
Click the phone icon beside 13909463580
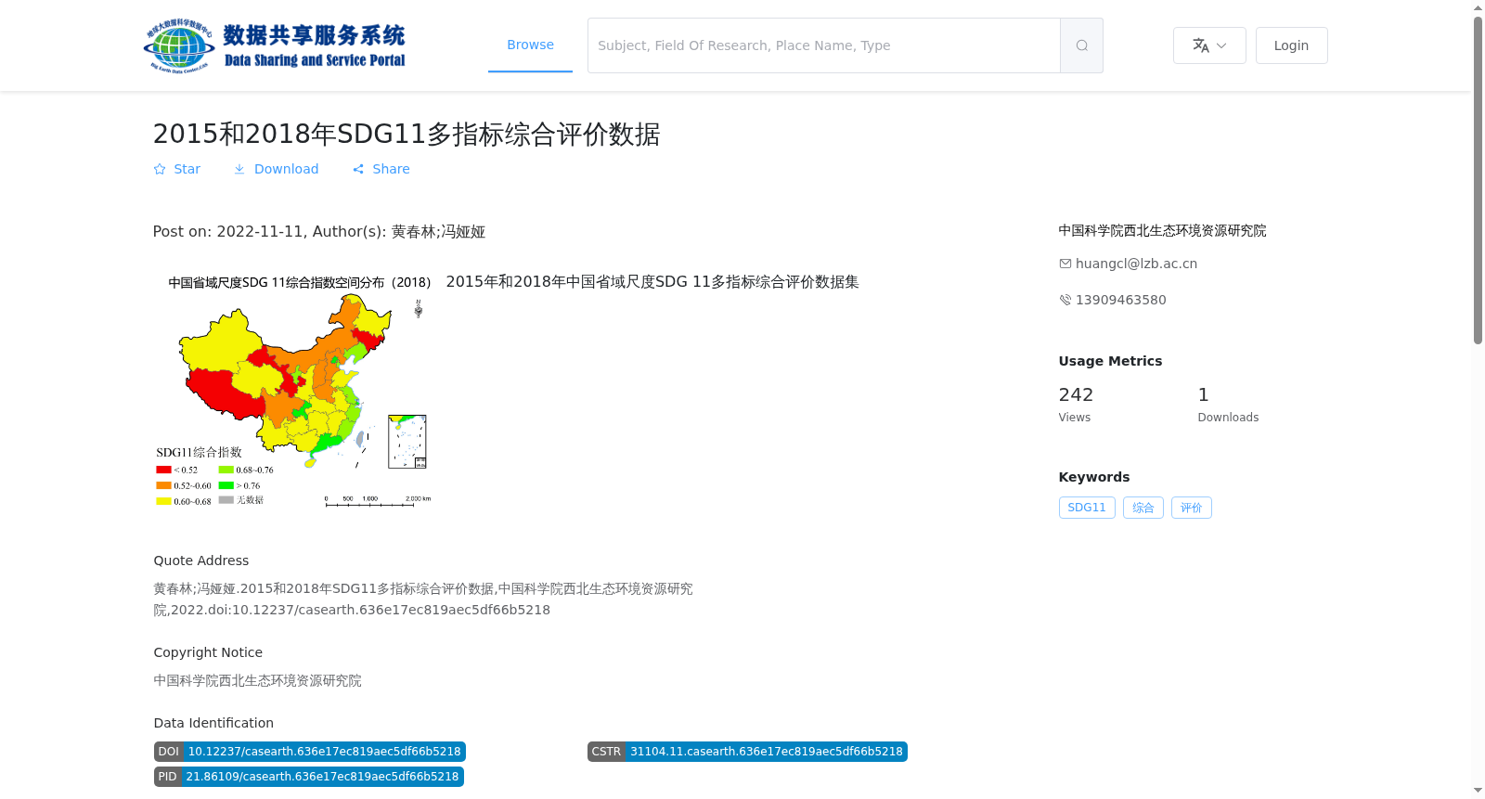(x=1065, y=300)
